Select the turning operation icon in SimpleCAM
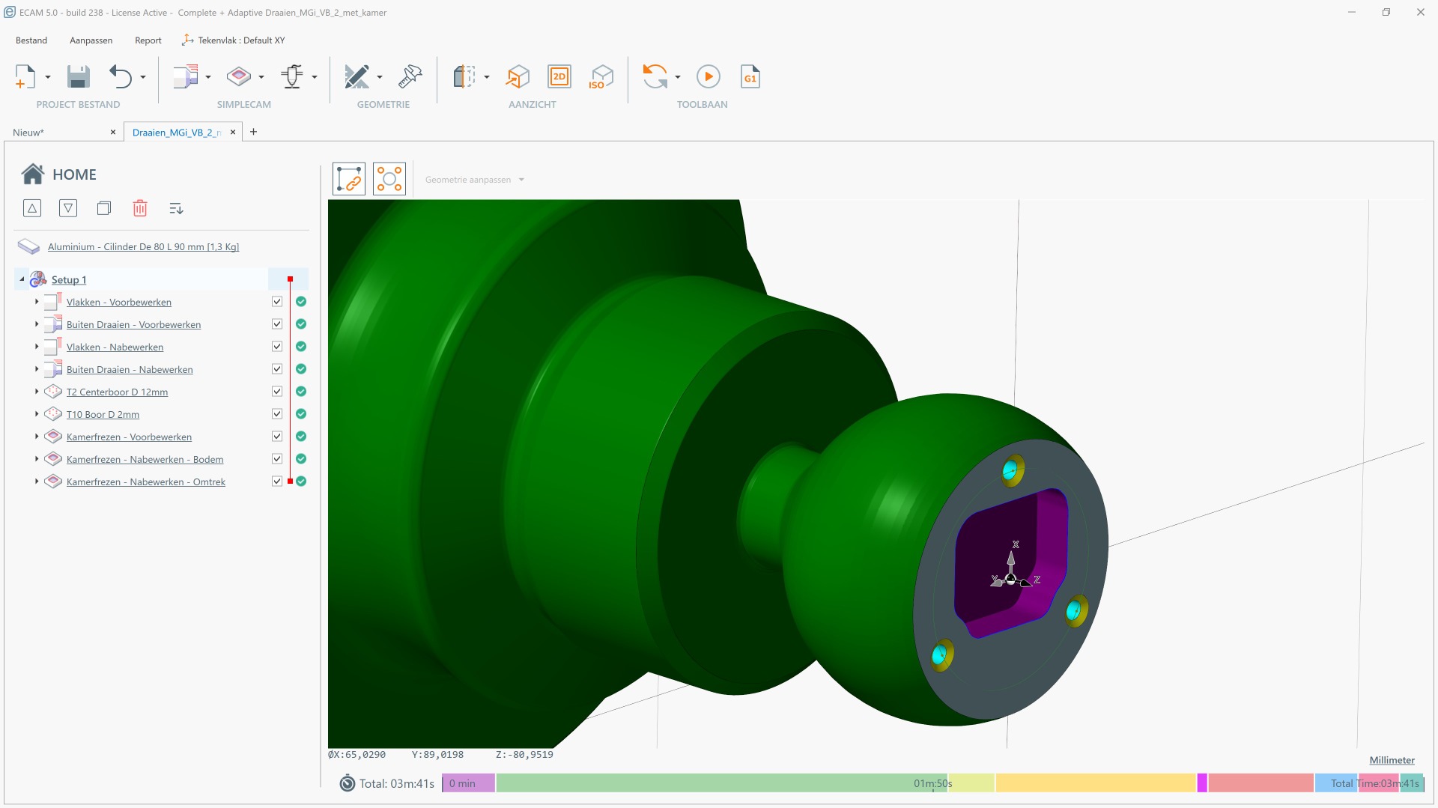This screenshot has width=1438, height=808. 186,76
